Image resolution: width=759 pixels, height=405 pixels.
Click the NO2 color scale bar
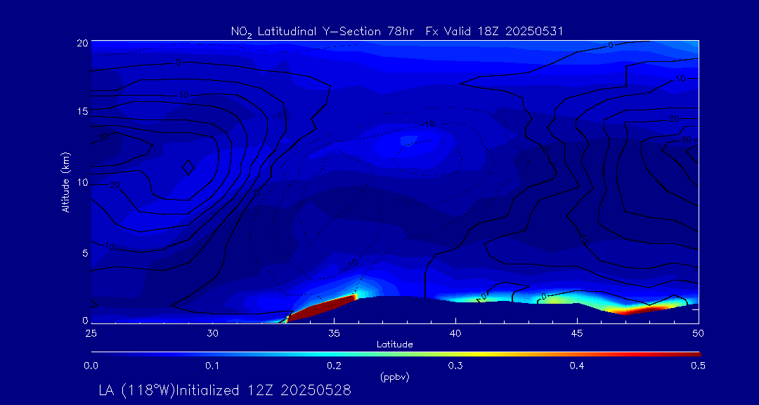[396, 354]
